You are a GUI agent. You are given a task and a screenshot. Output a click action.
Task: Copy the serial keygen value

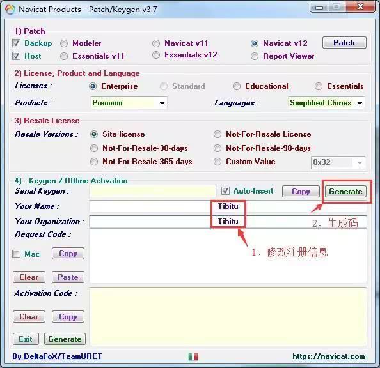click(x=301, y=192)
